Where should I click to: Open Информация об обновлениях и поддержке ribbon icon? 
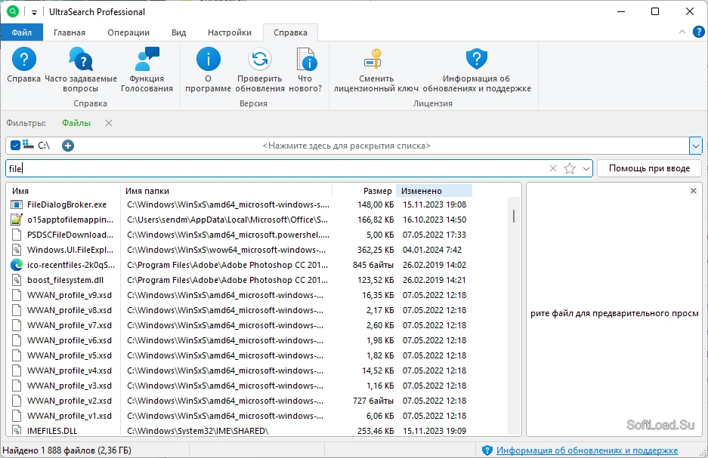[476, 59]
